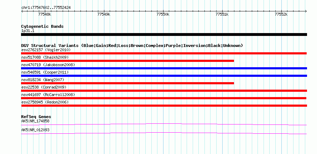Click the right arrow of the ruler
The width and height of the screenshot is (317, 154).
(x=306, y=11)
